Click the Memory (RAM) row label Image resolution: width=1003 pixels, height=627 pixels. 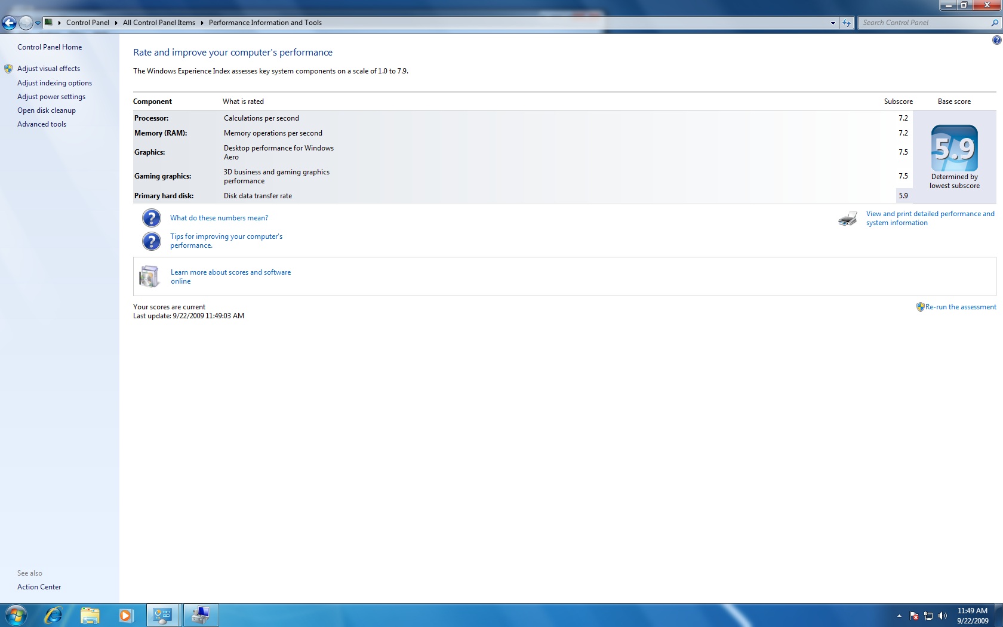(x=161, y=133)
